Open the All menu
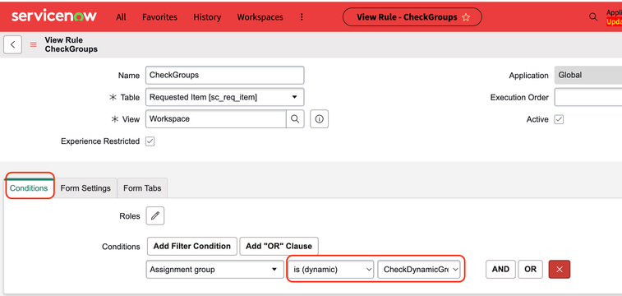This screenshot has width=622, height=296. click(121, 17)
